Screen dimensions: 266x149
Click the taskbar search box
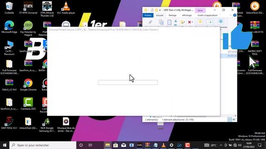coord(43,145)
